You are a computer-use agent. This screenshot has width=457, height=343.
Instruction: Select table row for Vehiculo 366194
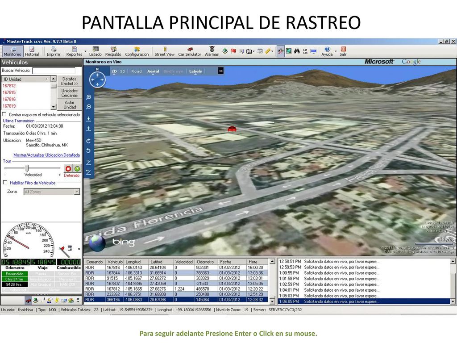176,300
